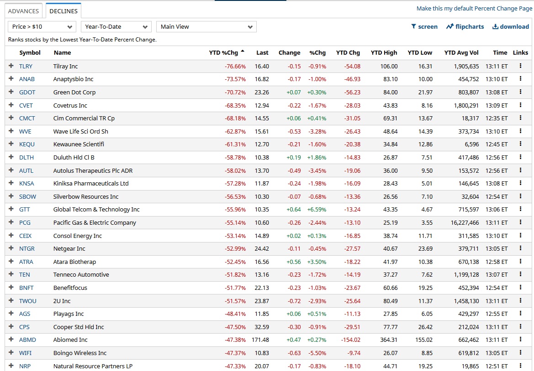The width and height of the screenshot is (534, 371).
Task: Click the 364.31 YTD High value
Action: click(x=389, y=340)
